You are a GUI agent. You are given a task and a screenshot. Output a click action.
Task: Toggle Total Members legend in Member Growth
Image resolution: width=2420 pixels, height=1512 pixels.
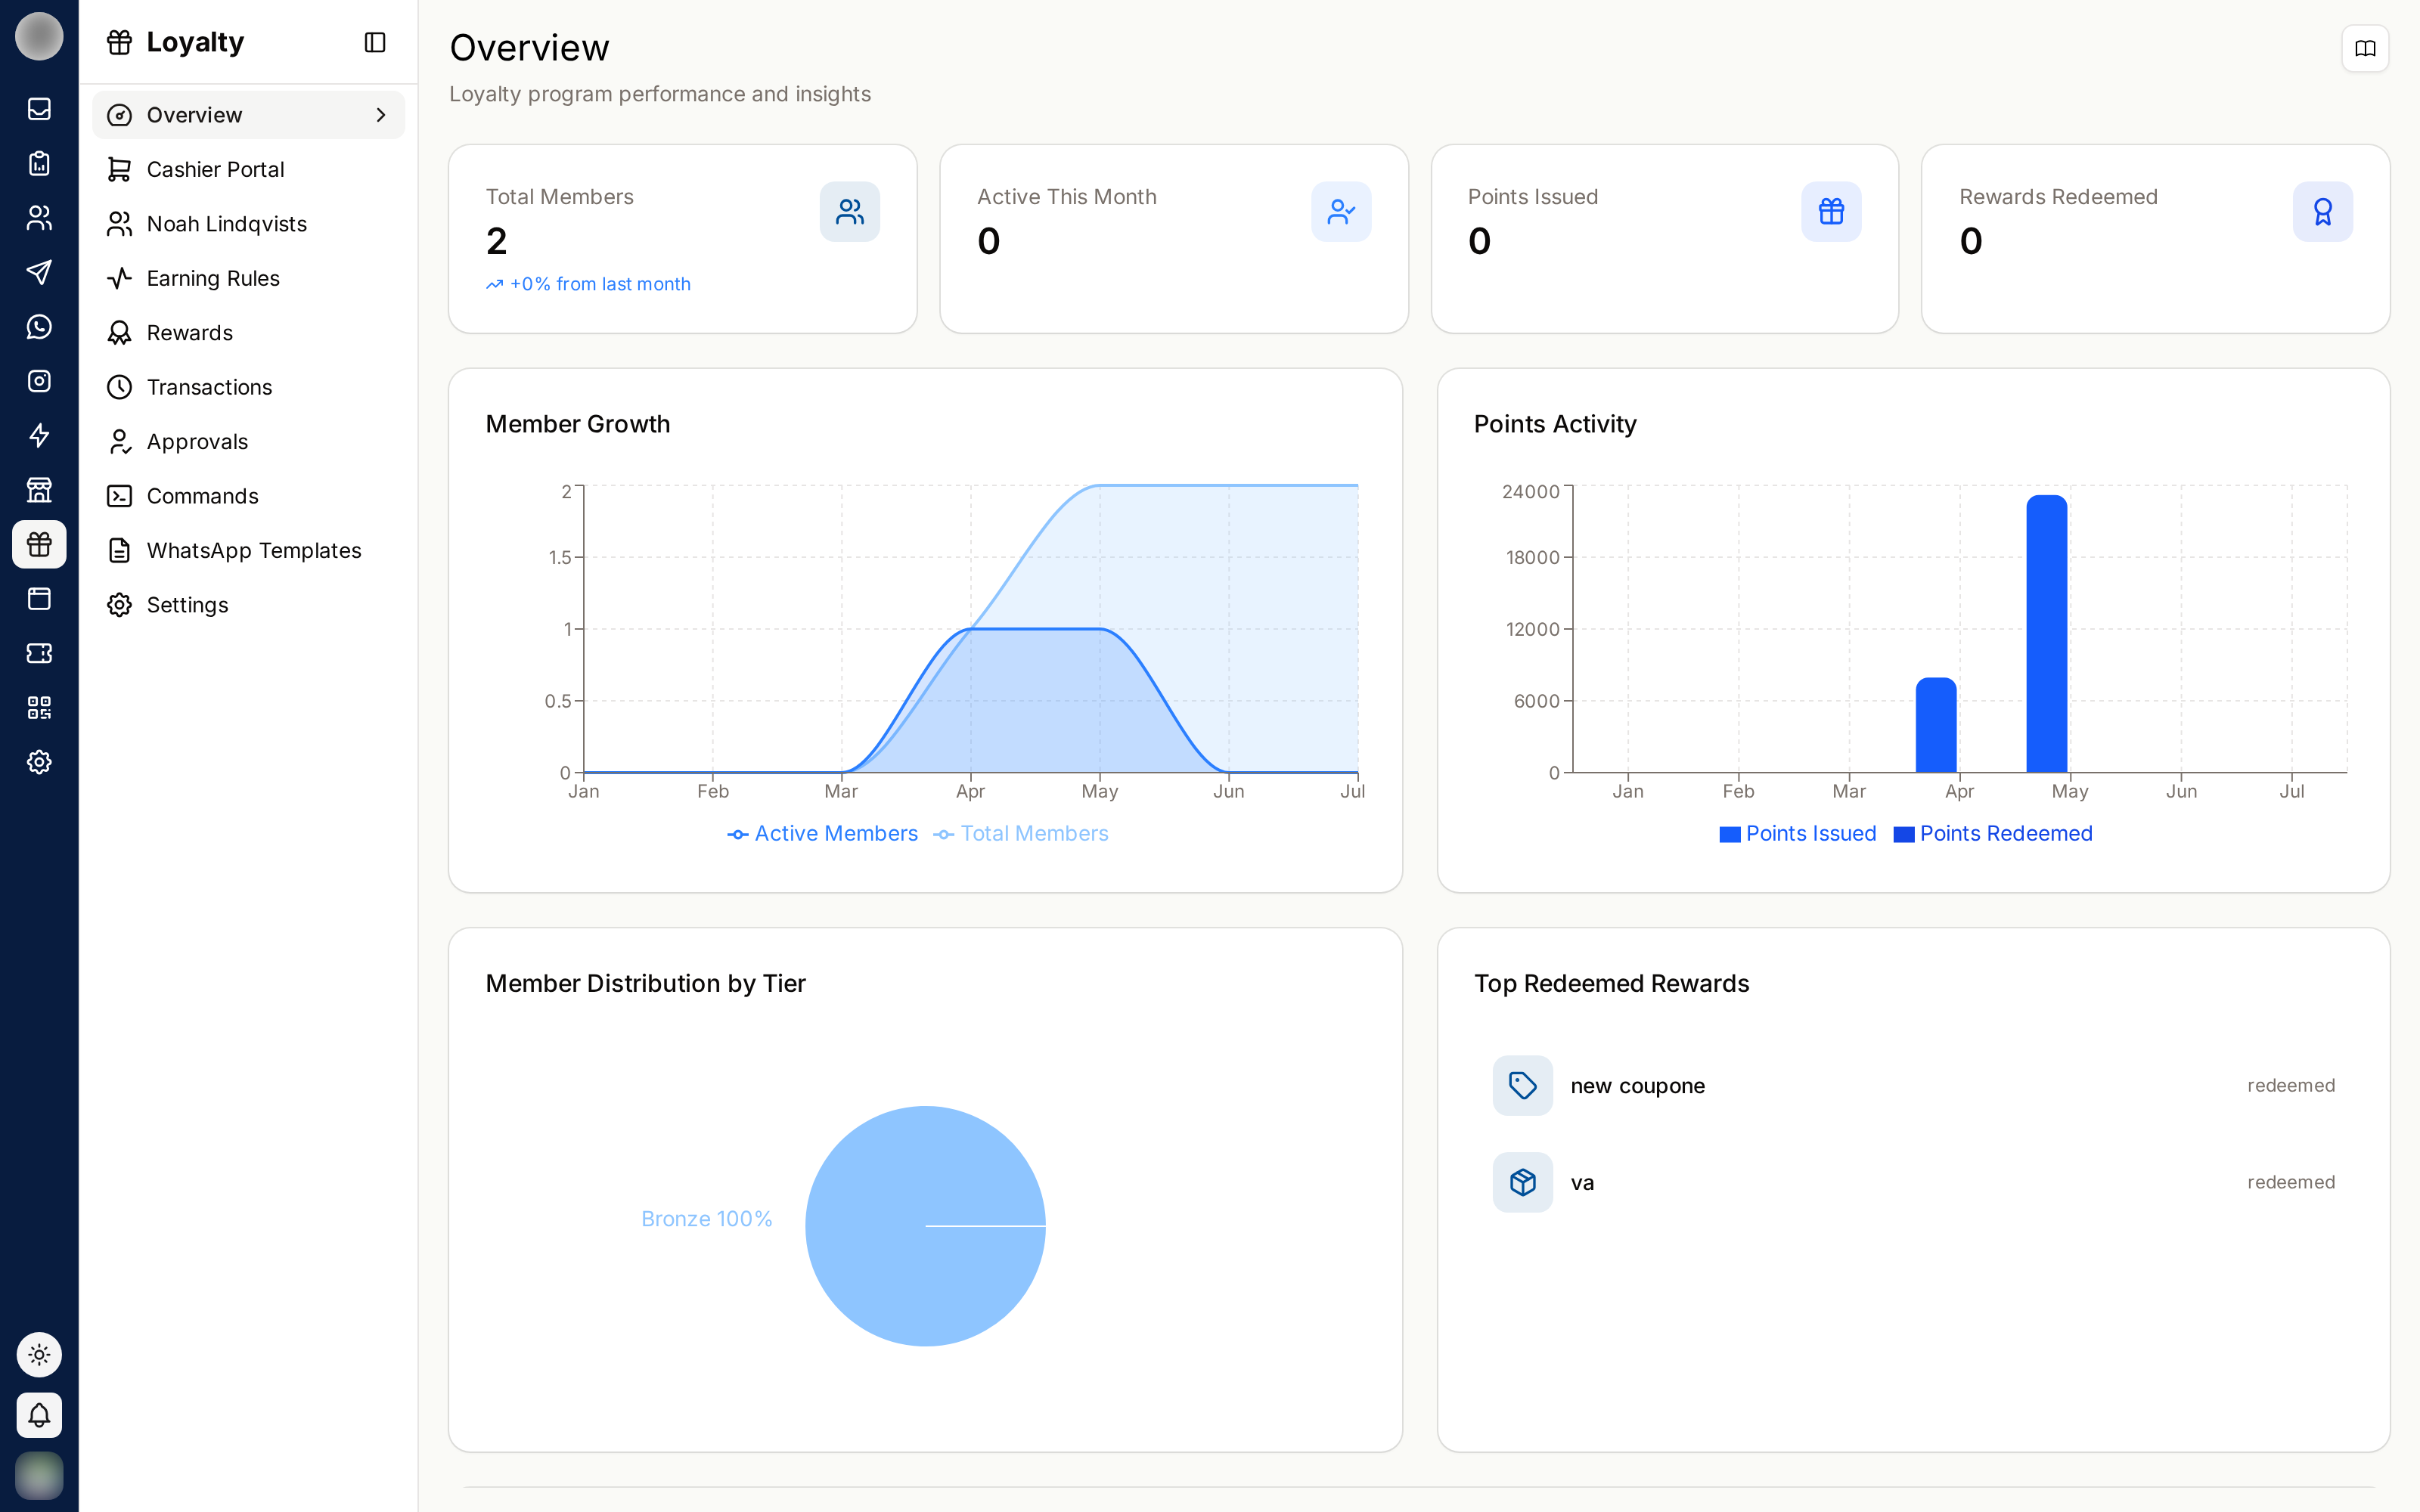pos(1021,834)
